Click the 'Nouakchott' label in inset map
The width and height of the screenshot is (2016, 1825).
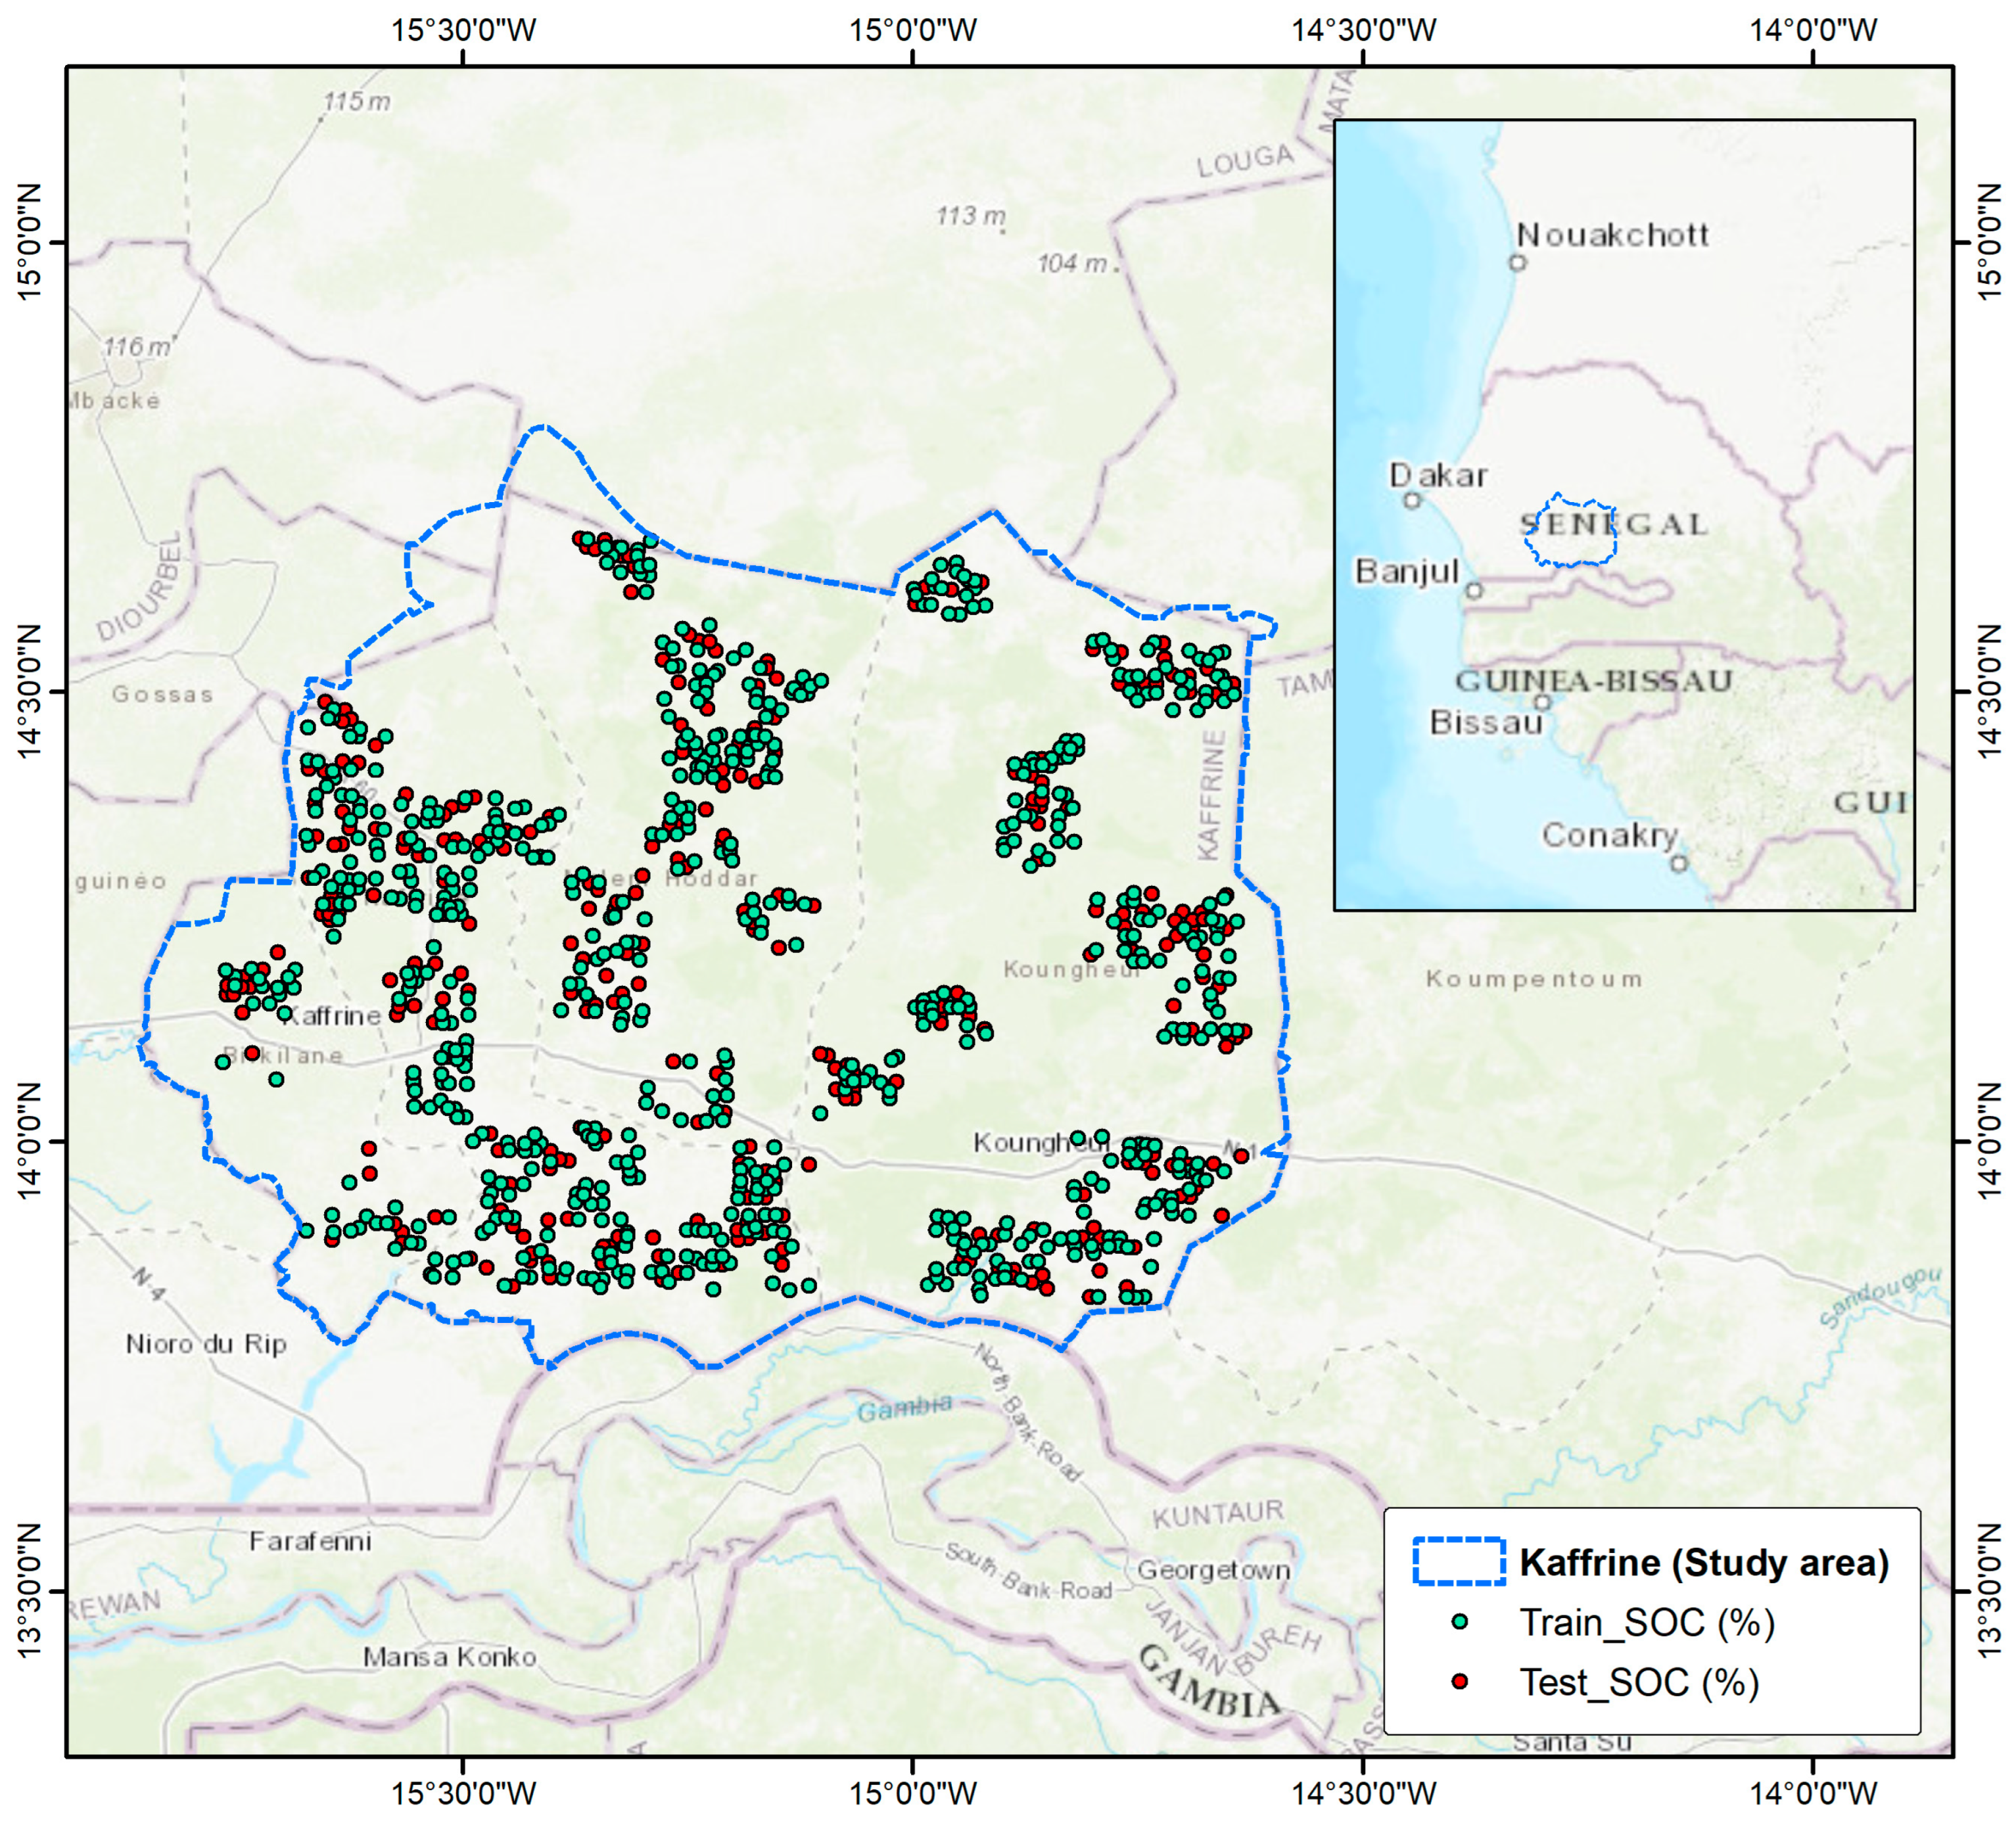point(1612,235)
